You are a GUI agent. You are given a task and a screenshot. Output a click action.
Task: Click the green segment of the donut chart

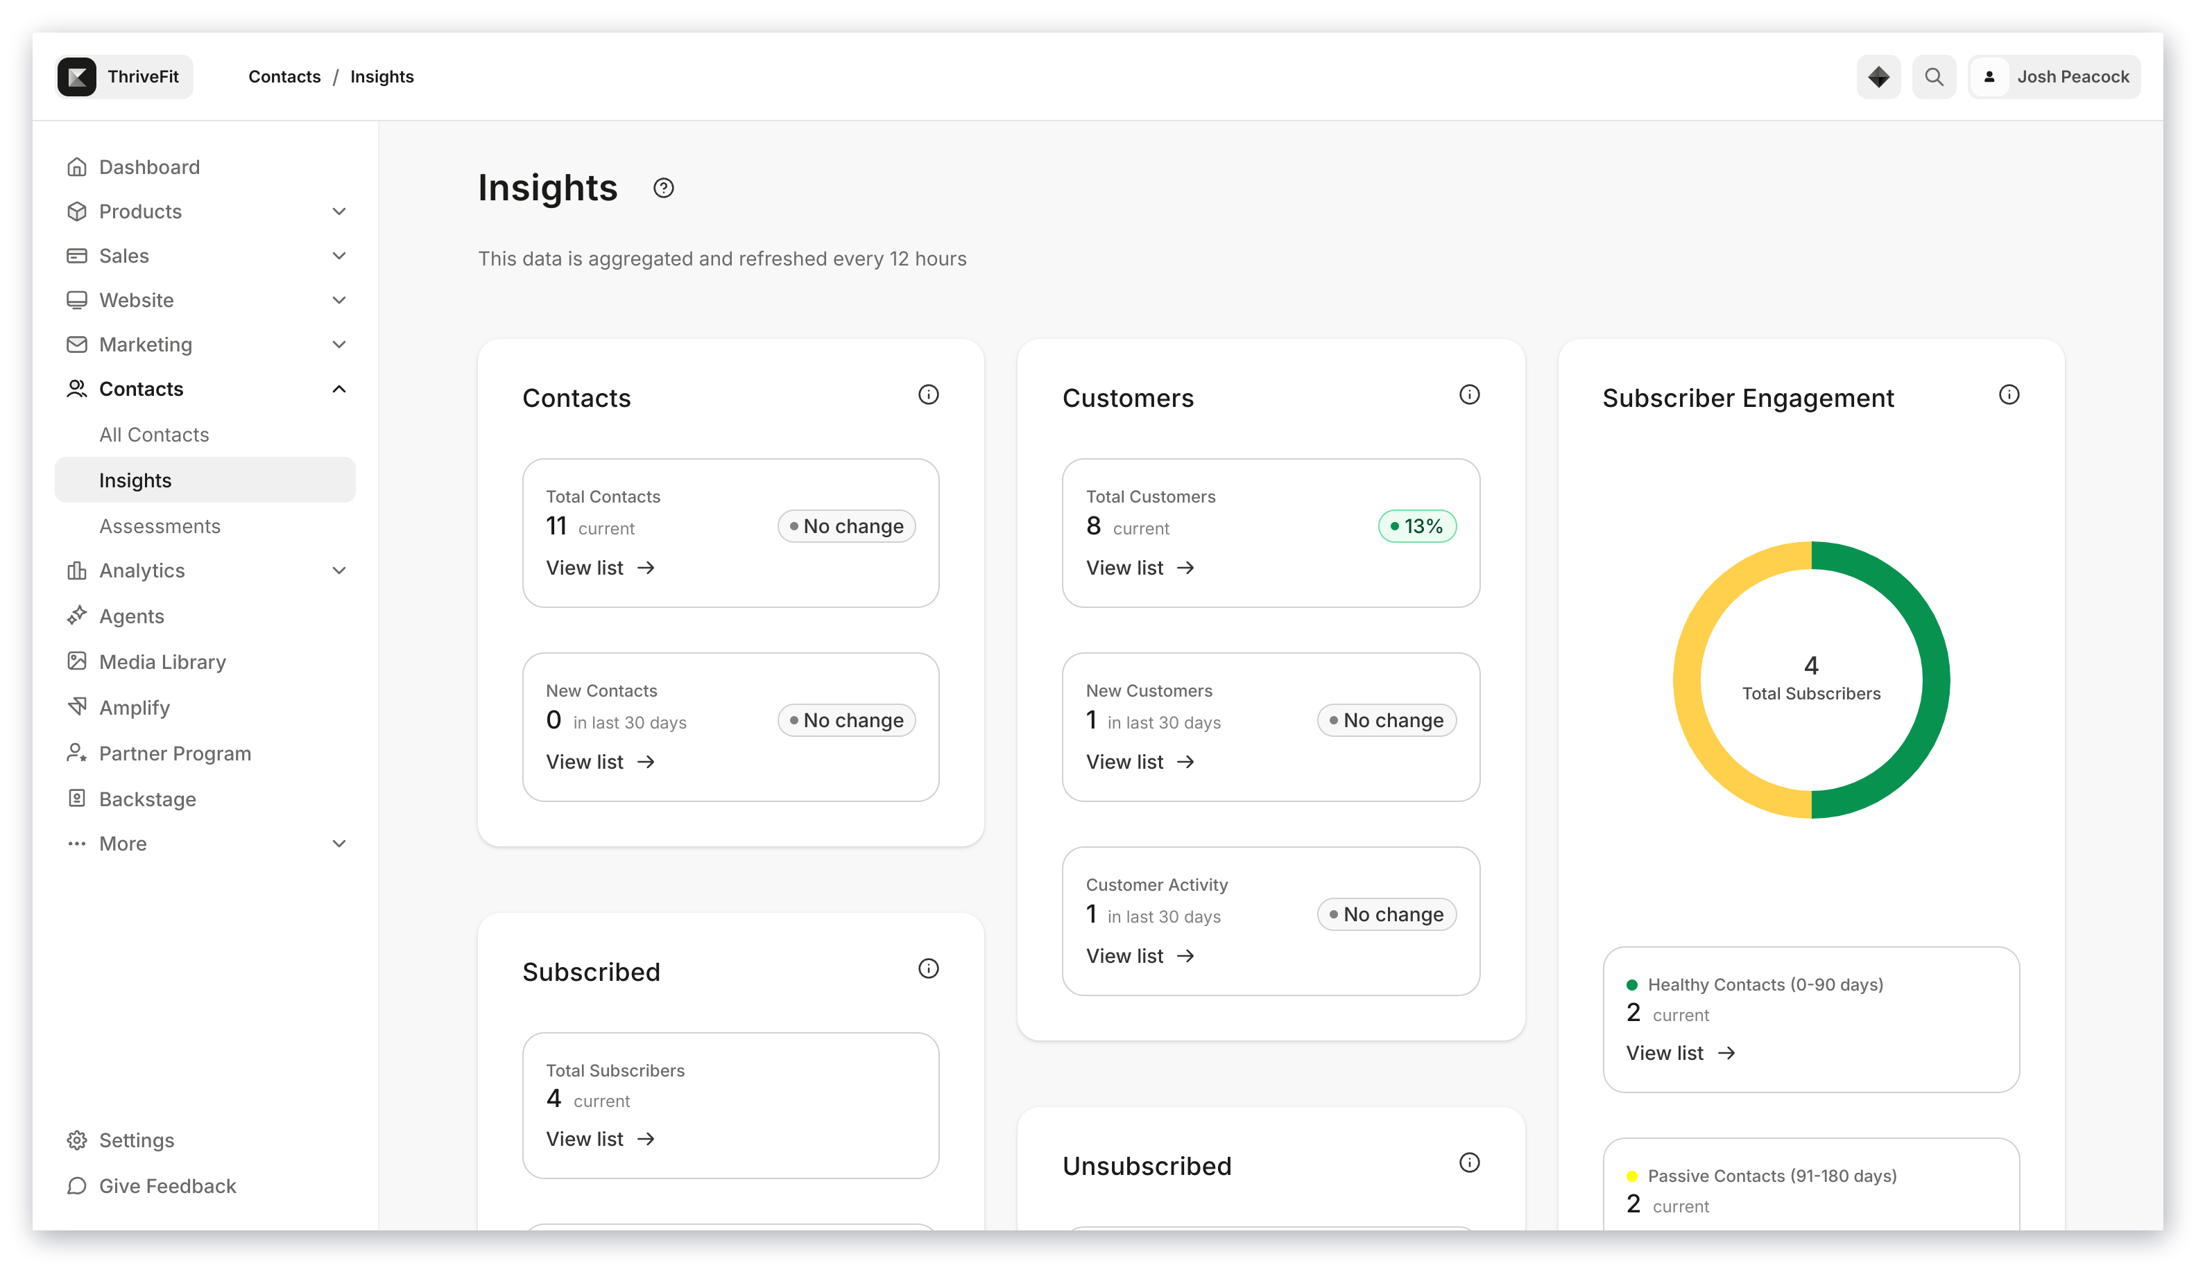[x=1936, y=680]
